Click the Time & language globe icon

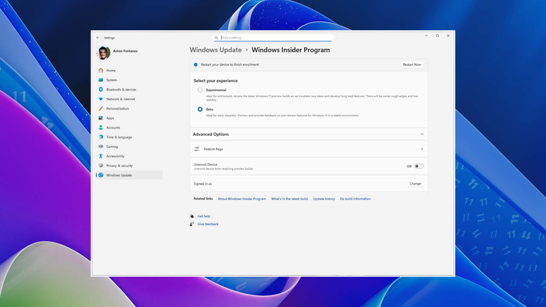(101, 137)
